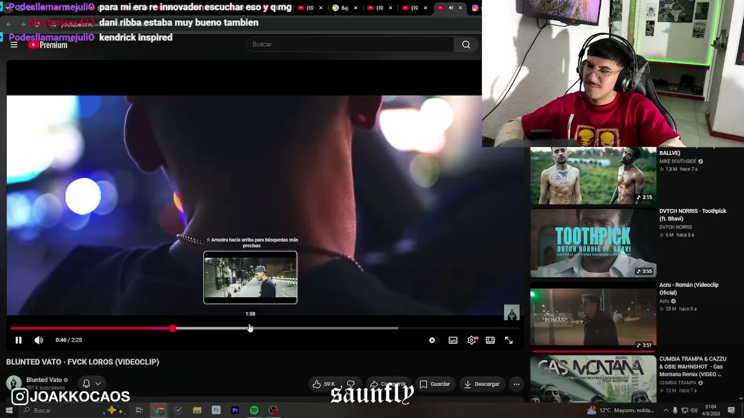Go forward in the browser
This screenshot has width=744, height=418.
coord(22,24)
